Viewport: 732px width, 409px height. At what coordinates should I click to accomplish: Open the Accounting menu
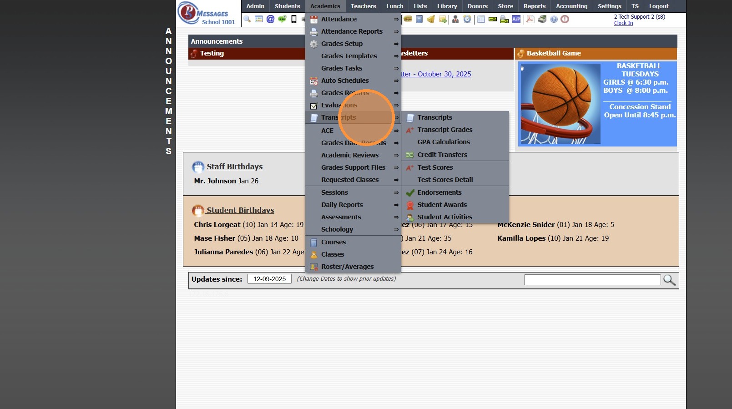point(571,6)
